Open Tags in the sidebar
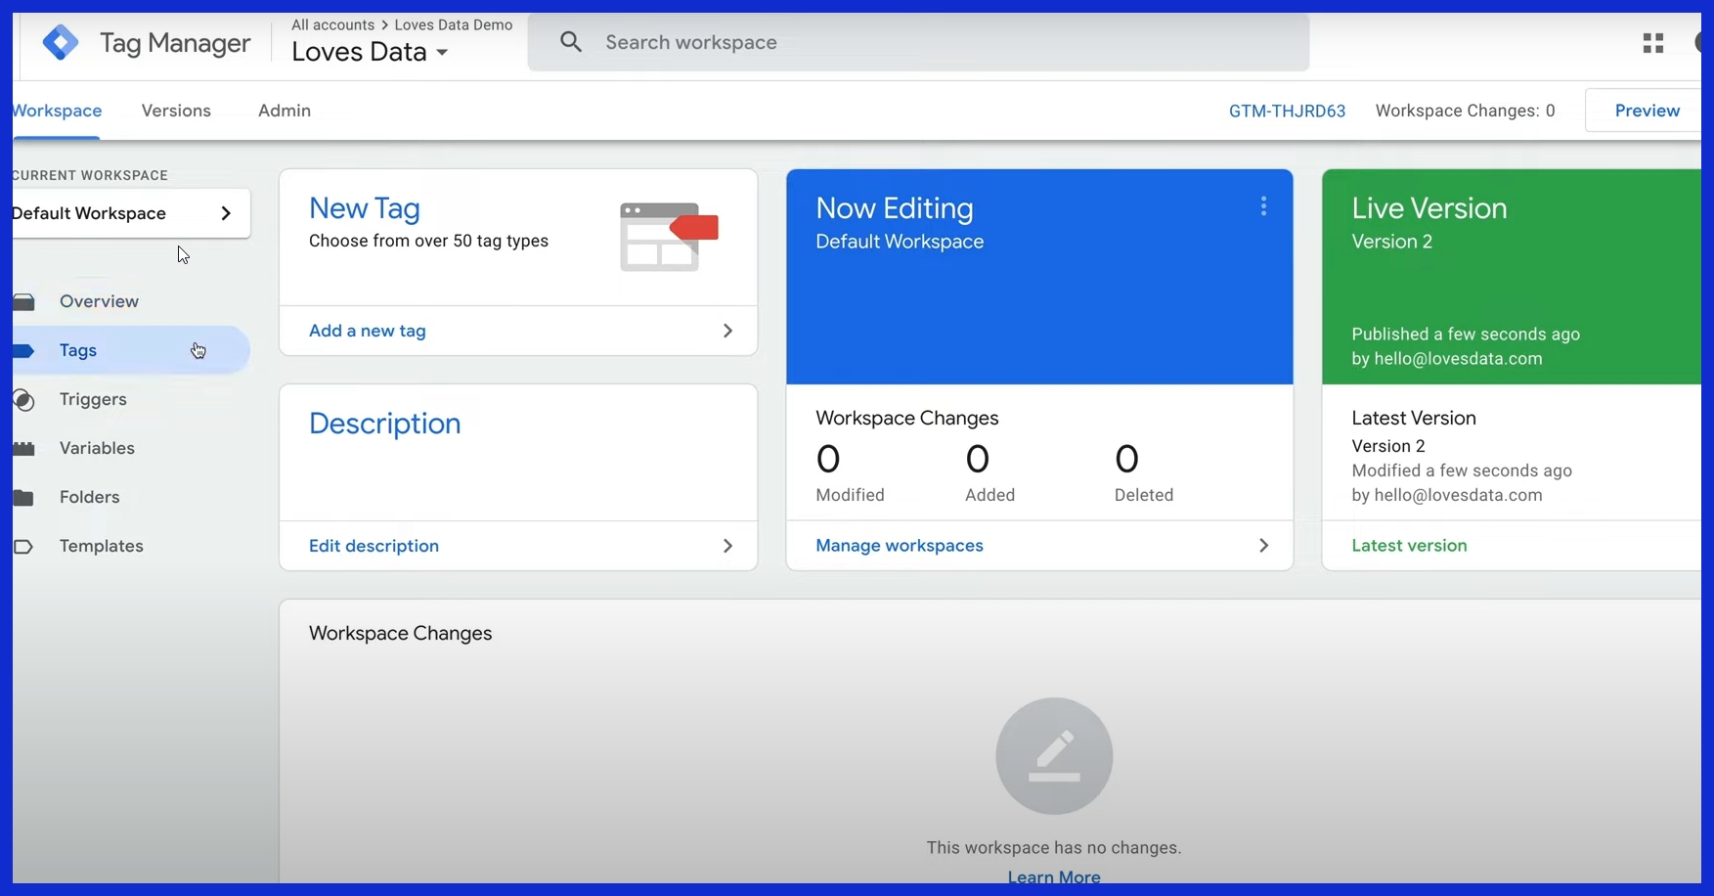This screenshot has width=1714, height=896. (78, 350)
